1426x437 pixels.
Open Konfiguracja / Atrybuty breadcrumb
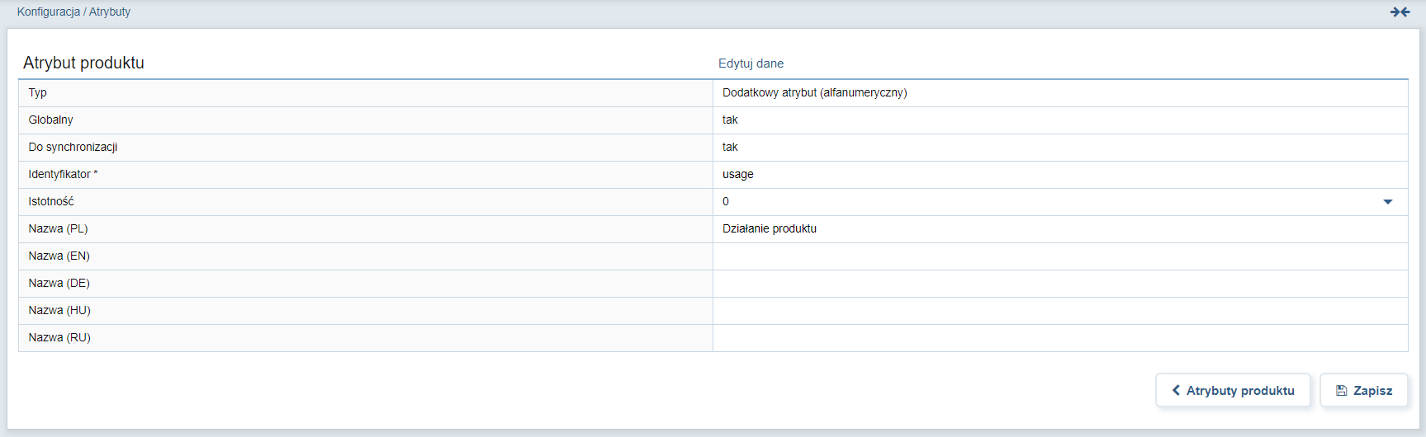[73, 12]
